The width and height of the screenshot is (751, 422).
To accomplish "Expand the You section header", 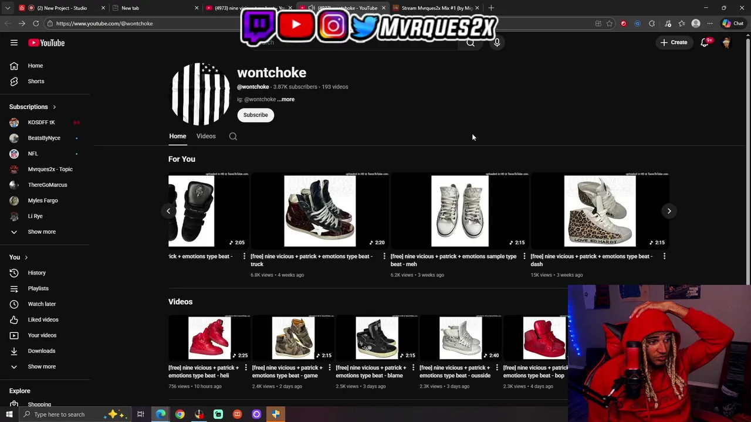I will pyautogui.click(x=19, y=257).
